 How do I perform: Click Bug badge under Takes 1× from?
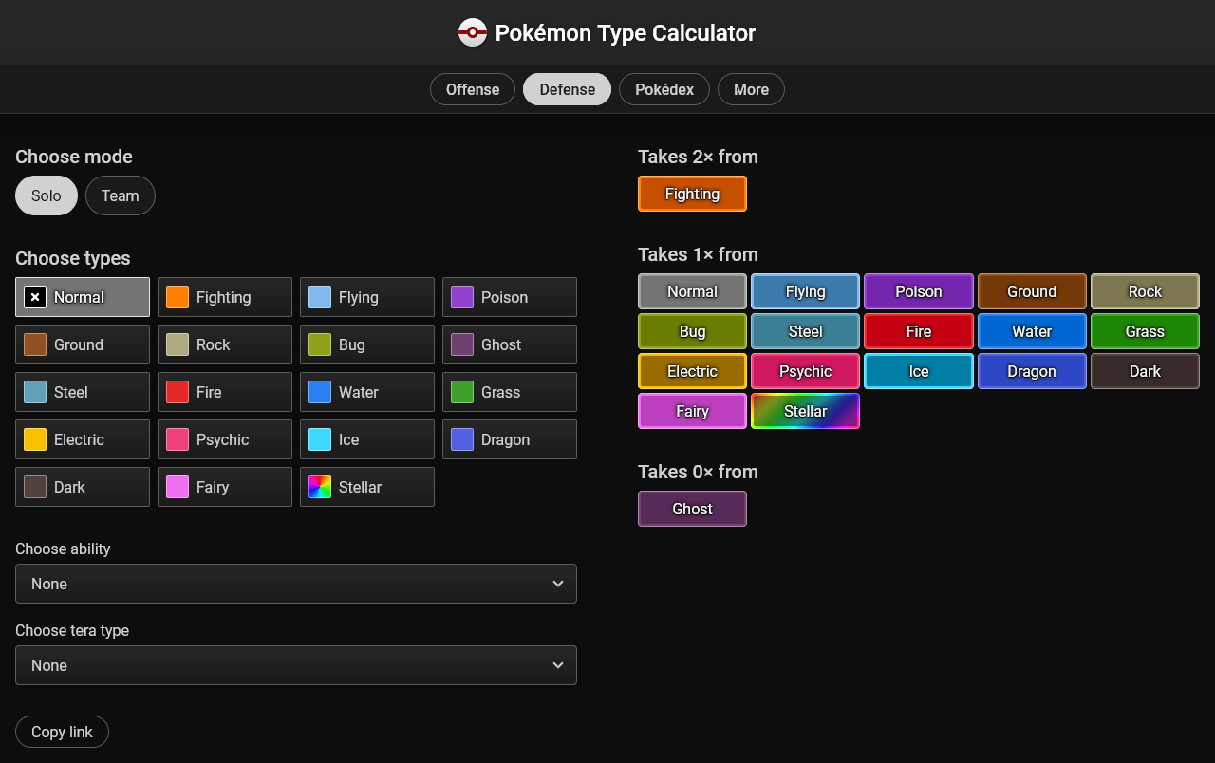click(x=692, y=331)
